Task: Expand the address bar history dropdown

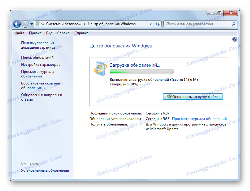Action: [x=151, y=24]
